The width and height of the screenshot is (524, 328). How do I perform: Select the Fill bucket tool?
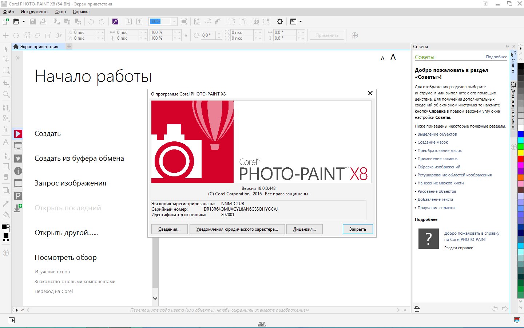click(x=6, y=215)
